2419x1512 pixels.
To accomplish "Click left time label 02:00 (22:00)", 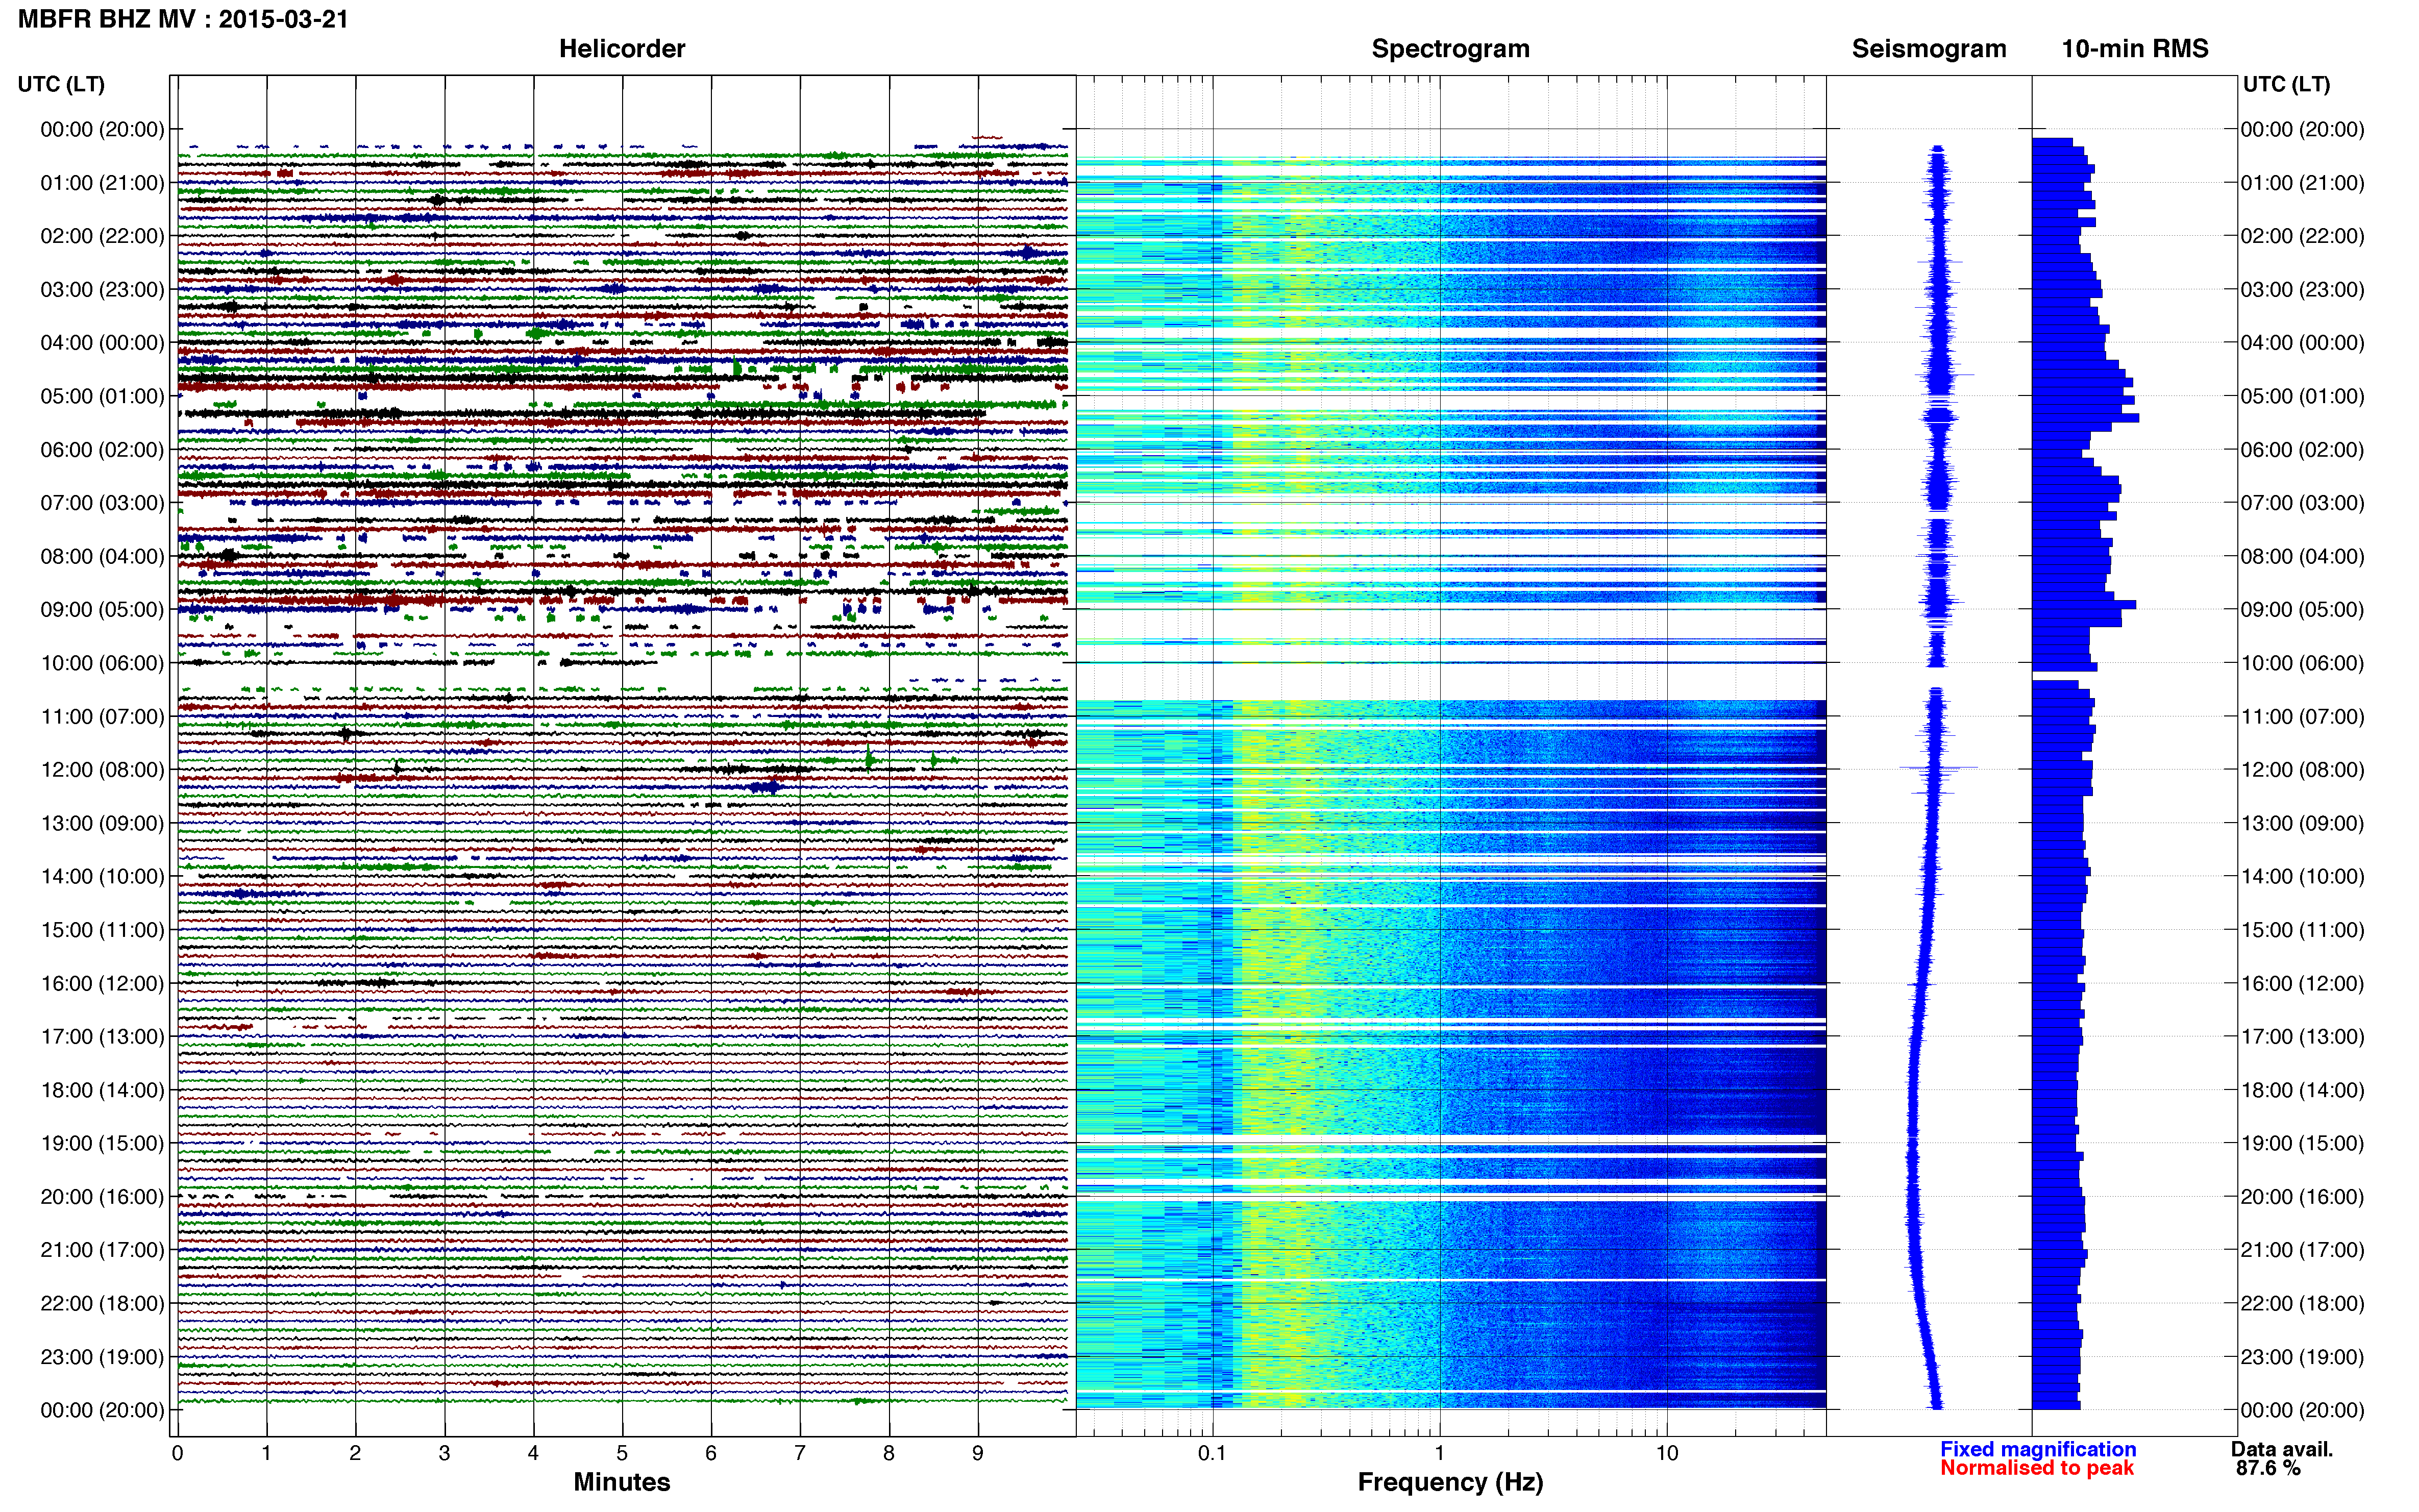I will tap(102, 236).
